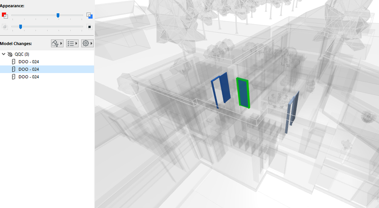
Task: Click the QQC group category icon
Action: (10, 54)
